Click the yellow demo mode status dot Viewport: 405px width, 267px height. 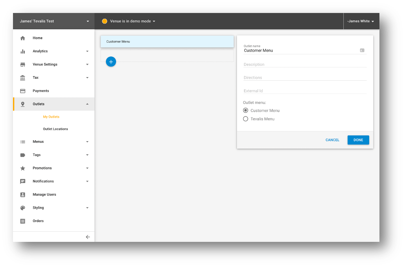click(x=105, y=21)
